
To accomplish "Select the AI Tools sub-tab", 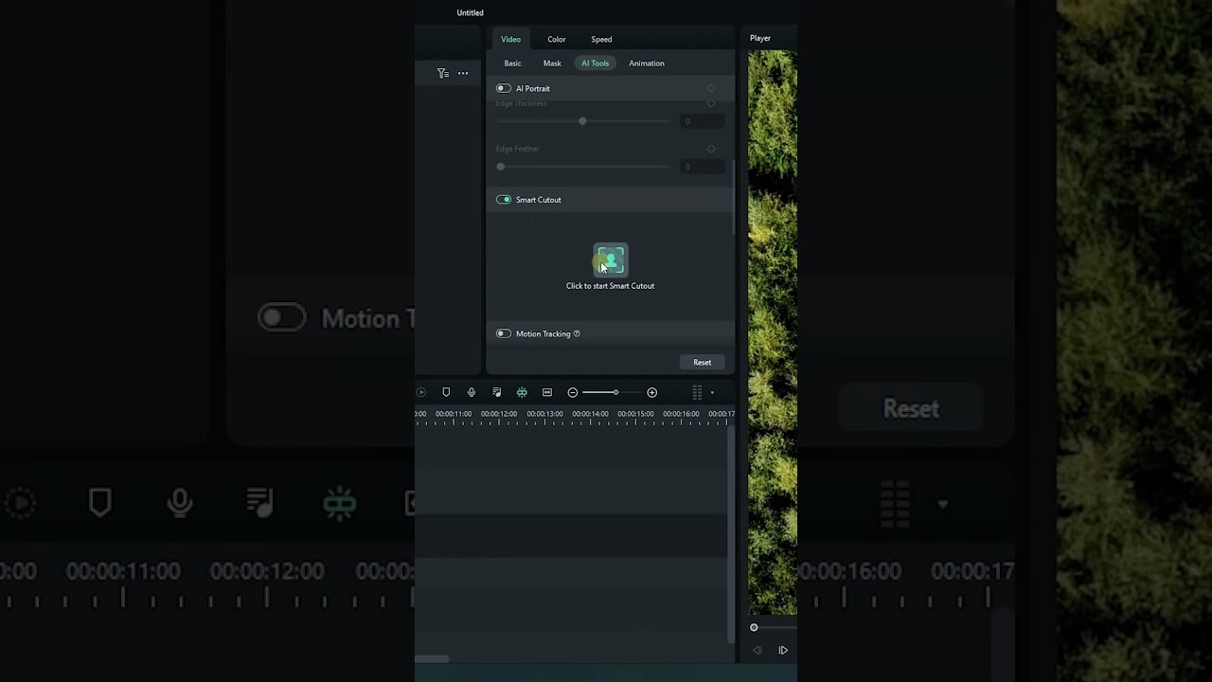I will click(596, 63).
